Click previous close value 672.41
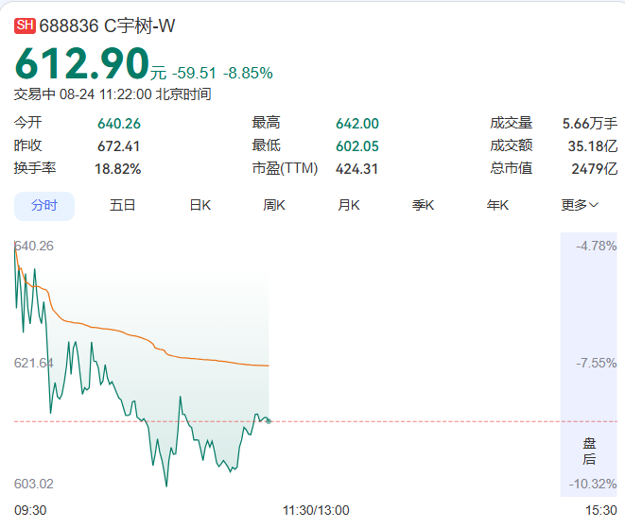Screen dimensions: 625x528 (118, 146)
